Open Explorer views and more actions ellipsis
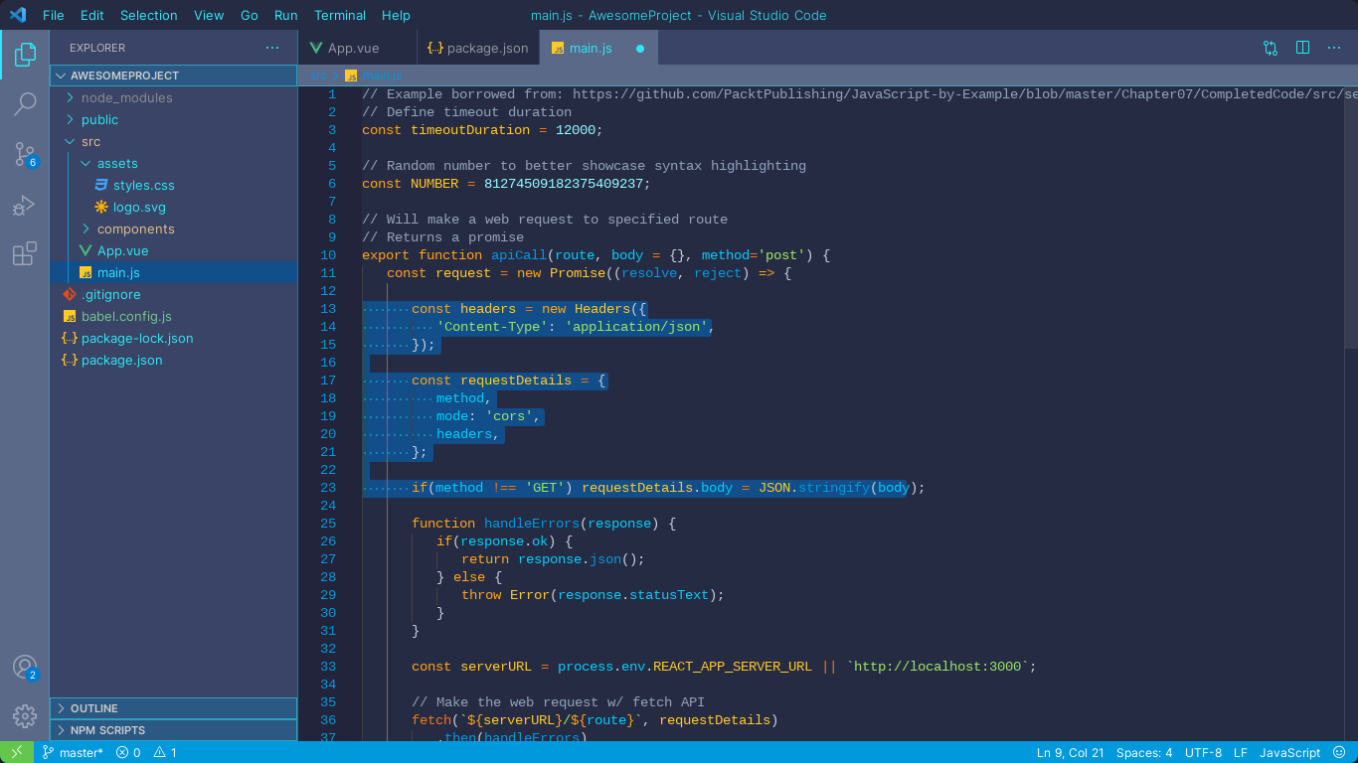 click(272, 48)
